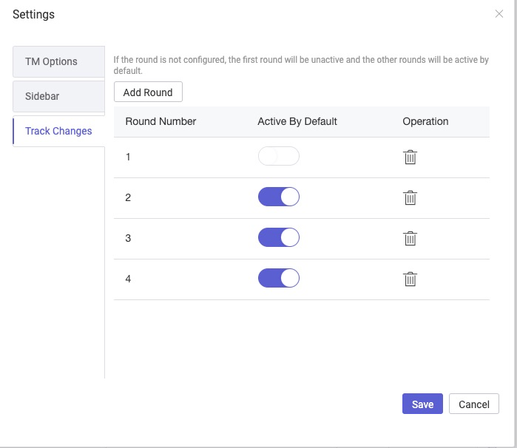Viewport: 517px width, 448px height.
Task: Cancel the settings changes
Action: coord(474,404)
